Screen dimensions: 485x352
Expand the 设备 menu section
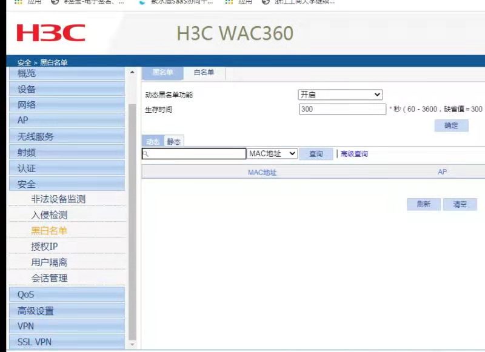(67, 89)
